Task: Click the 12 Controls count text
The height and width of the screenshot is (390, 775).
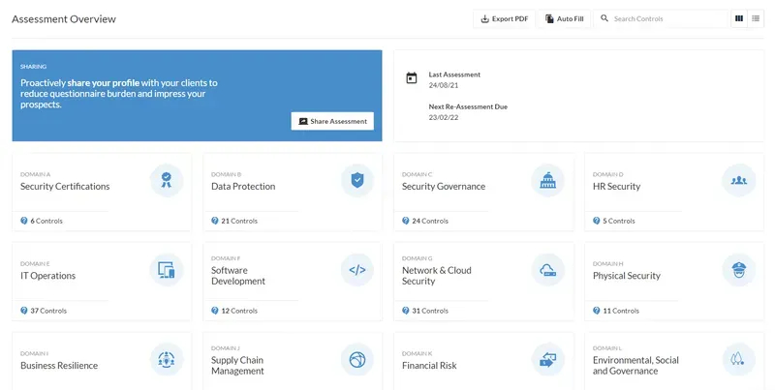Action: point(239,311)
